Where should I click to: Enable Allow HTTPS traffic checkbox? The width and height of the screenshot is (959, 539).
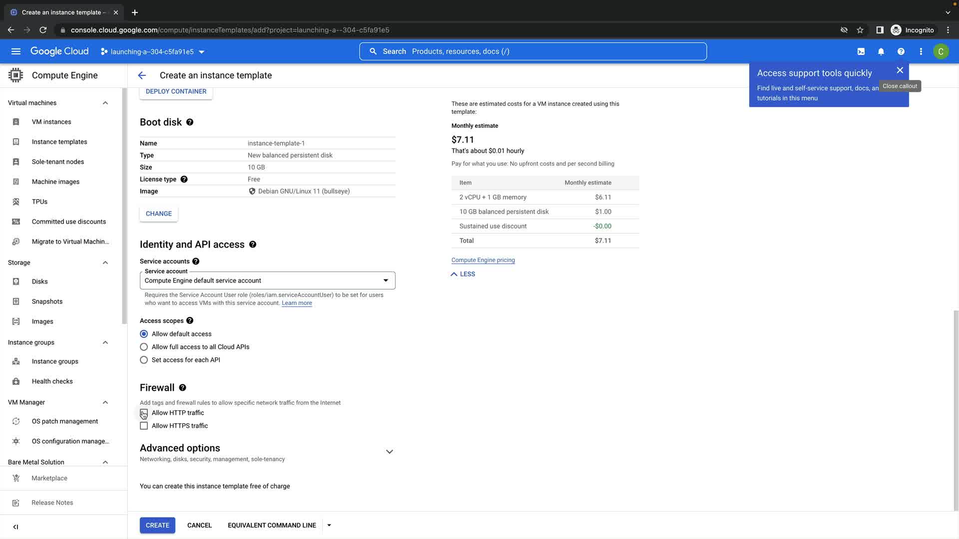(x=144, y=426)
